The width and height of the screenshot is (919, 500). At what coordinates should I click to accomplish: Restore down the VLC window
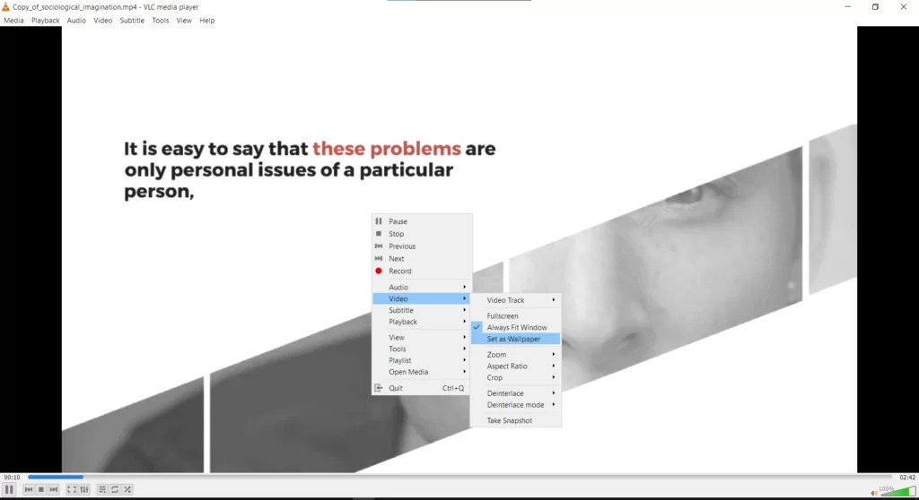tap(875, 7)
